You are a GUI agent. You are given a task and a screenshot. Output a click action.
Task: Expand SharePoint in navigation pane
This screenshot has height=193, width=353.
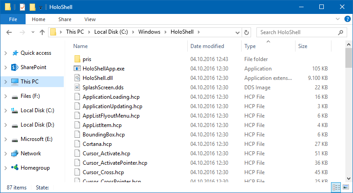pyautogui.click(x=6, y=67)
